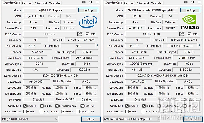Open the NVIDIA GeForce RTX 3060 GPU selector dropdown
The image size is (204, 123).
132,119
